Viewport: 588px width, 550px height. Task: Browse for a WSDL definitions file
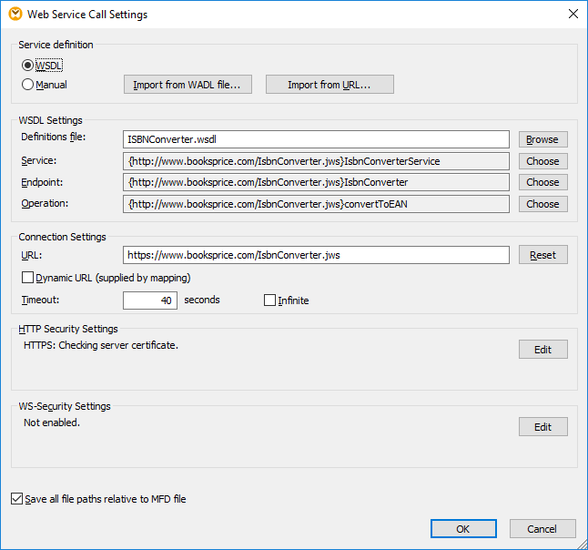pyautogui.click(x=542, y=139)
